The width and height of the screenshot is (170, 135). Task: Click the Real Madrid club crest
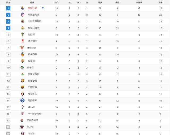click(x=23, y=28)
